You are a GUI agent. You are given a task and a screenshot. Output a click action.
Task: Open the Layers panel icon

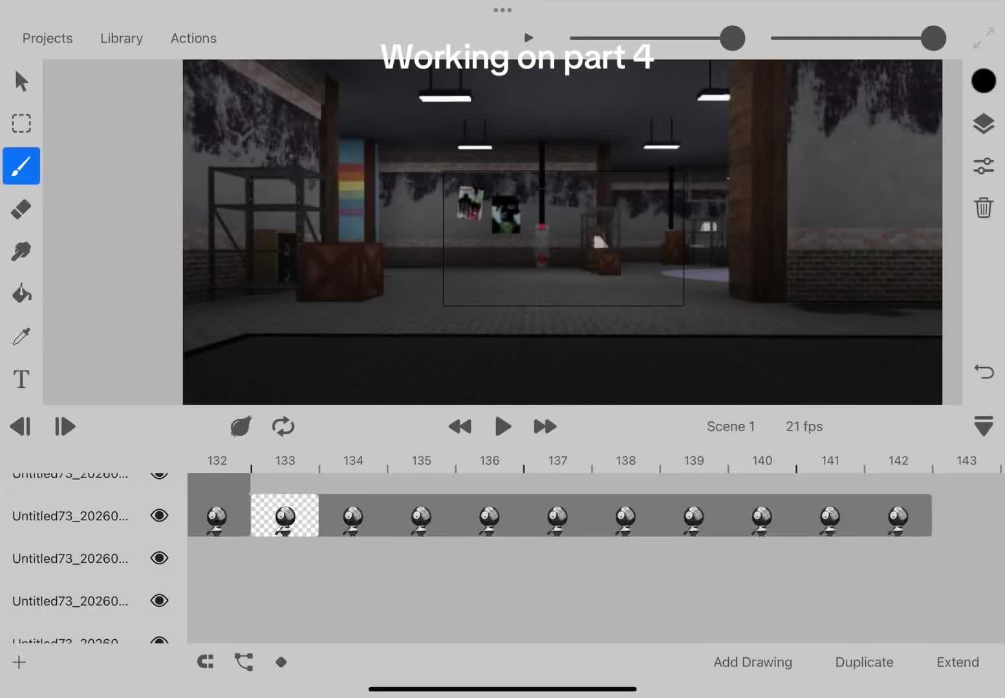point(984,123)
